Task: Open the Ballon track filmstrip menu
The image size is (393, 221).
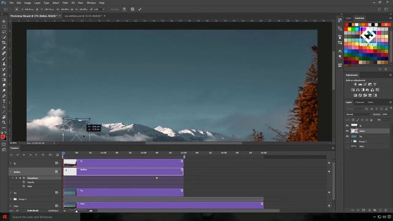Action: click(x=56, y=172)
